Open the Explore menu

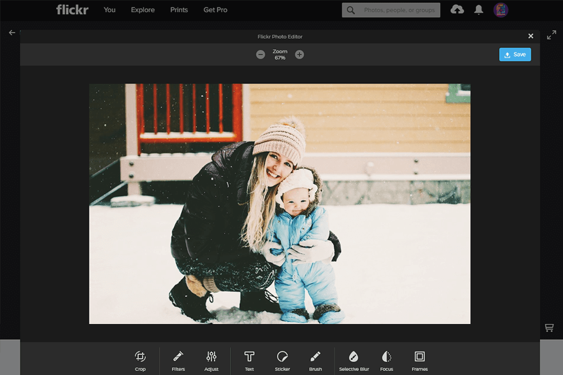pyautogui.click(x=143, y=10)
